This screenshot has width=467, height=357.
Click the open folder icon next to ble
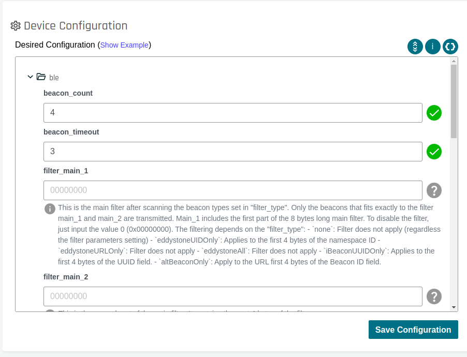click(41, 77)
